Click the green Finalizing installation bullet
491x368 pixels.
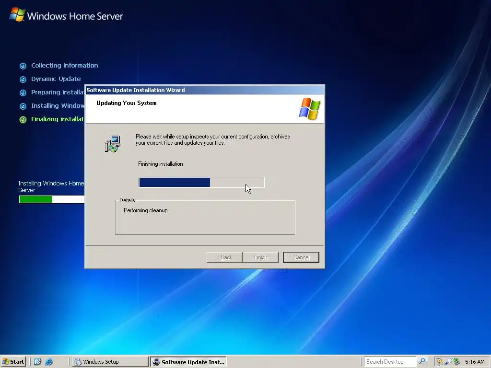point(23,119)
